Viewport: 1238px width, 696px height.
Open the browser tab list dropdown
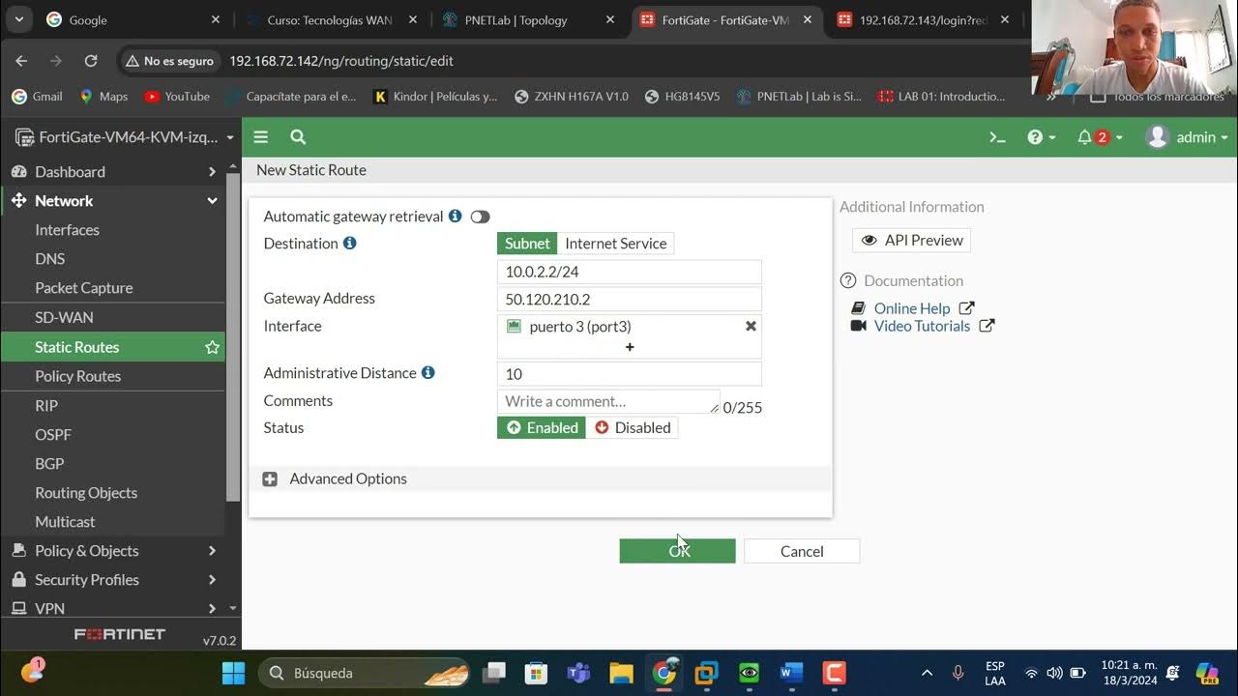pyautogui.click(x=18, y=19)
